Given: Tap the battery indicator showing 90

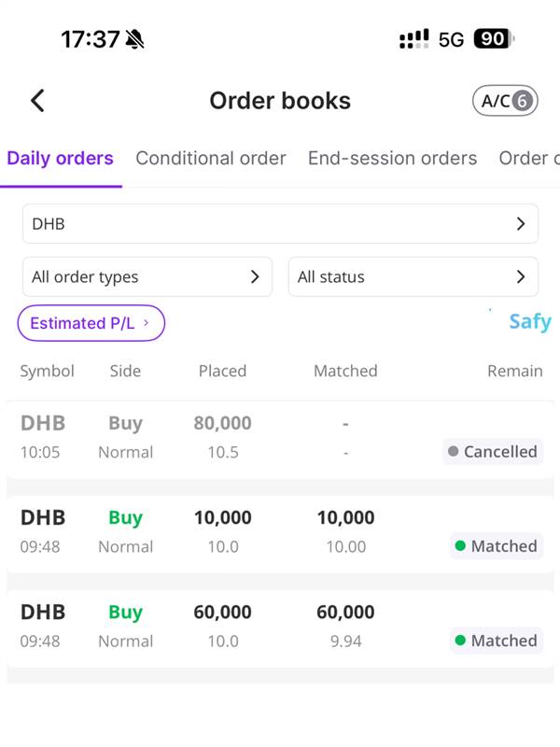Looking at the screenshot, I should click(493, 39).
